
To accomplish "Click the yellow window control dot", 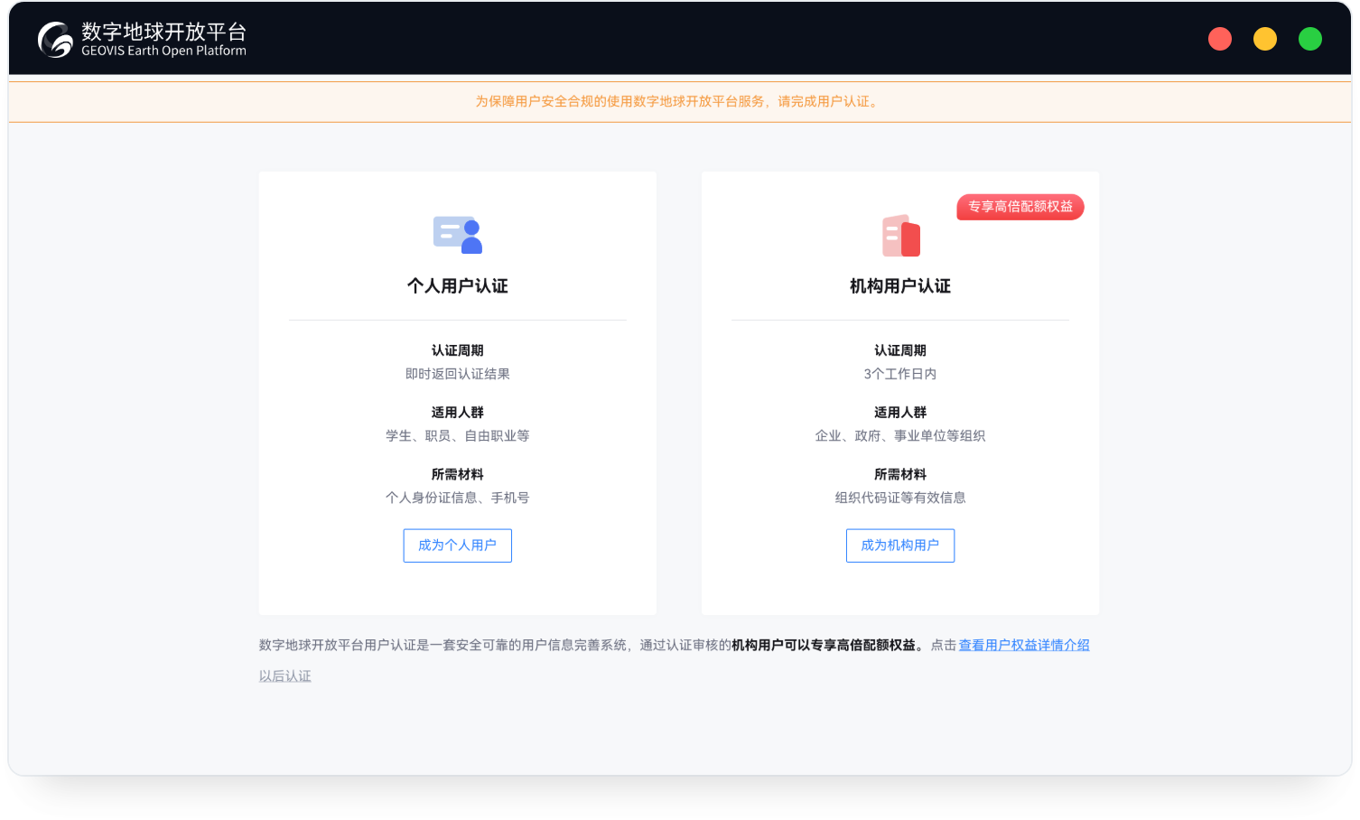I will pyautogui.click(x=1265, y=39).
